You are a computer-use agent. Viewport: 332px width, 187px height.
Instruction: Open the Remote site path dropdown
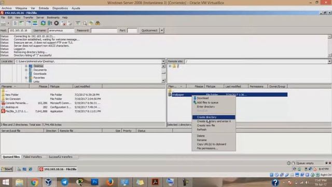(x=329, y=61)
